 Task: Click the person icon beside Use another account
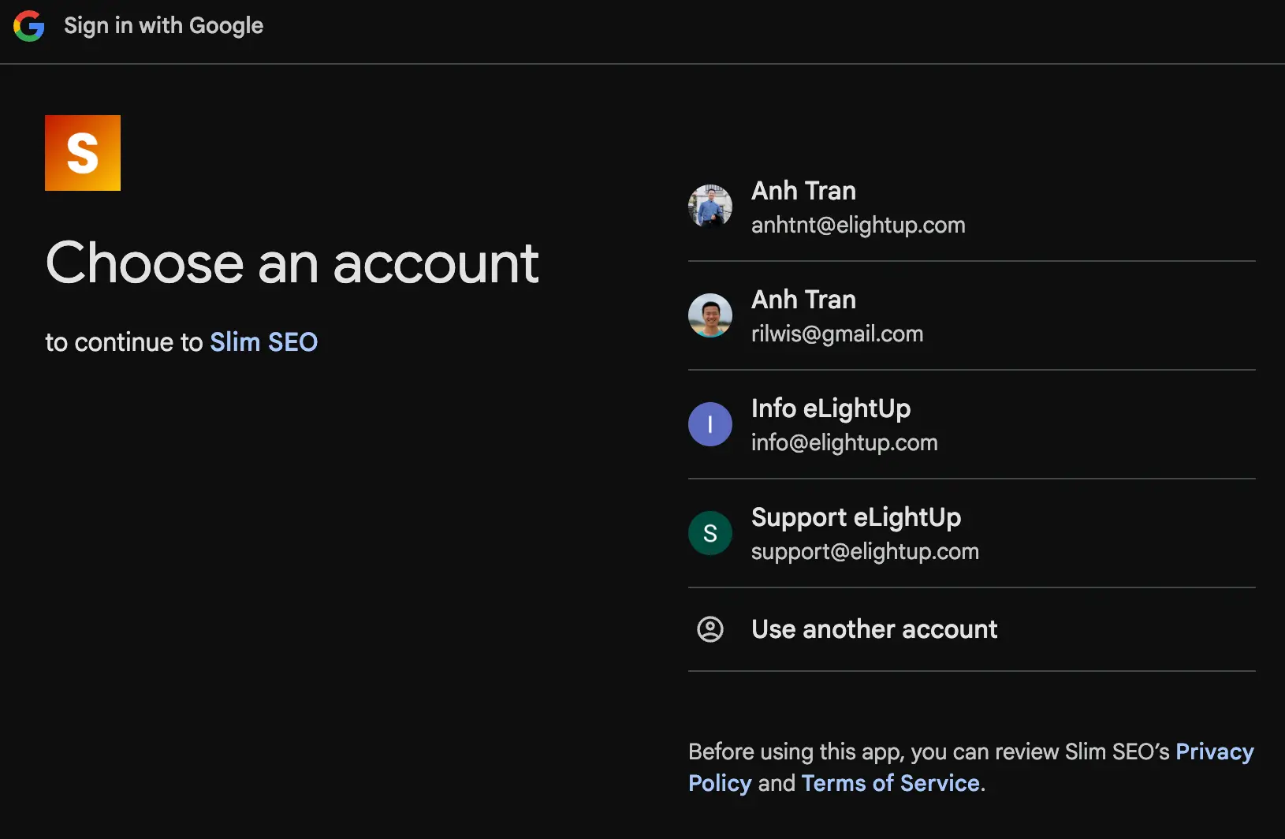pos(710,629)
